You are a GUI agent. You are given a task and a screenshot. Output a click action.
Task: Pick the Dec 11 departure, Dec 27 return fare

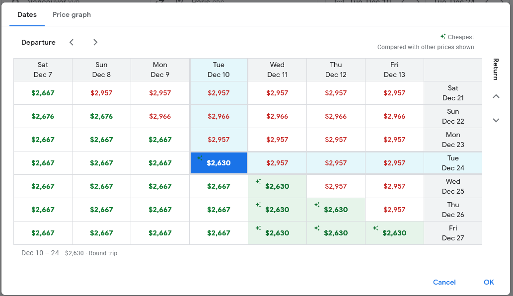[277, 233]
